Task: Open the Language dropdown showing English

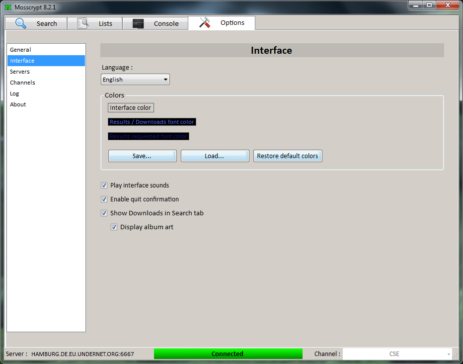Action: pyautogui.click(x=135, y=80)
